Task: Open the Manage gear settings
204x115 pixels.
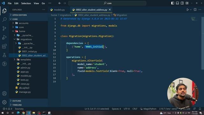Action: pyautogui.click(x=4, y=102)
